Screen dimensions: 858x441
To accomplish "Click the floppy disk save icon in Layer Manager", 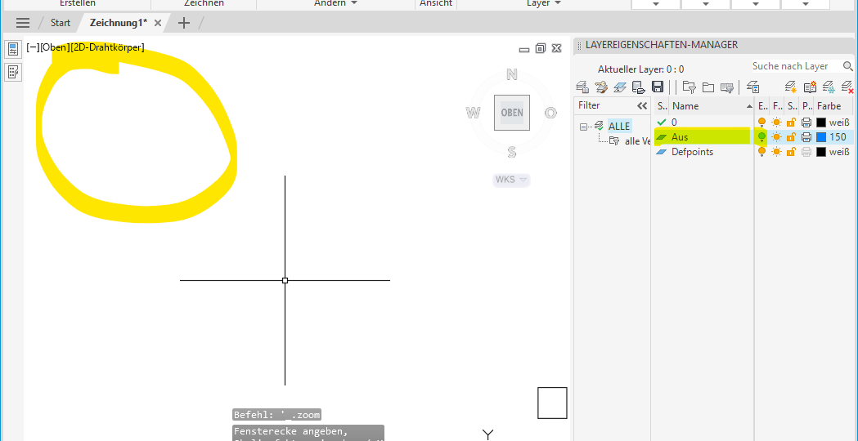I will click(x=658, y=87).
